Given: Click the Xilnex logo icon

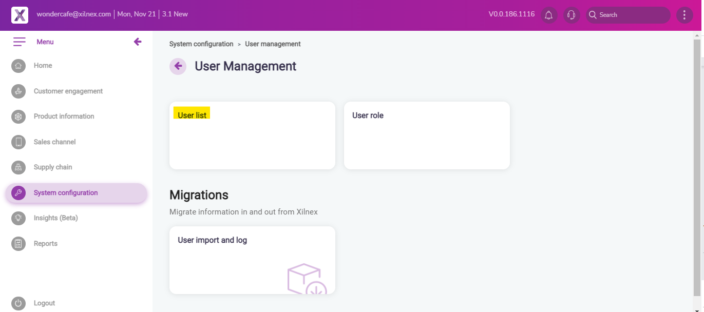Looking at the screenshot, I should 20,15.
